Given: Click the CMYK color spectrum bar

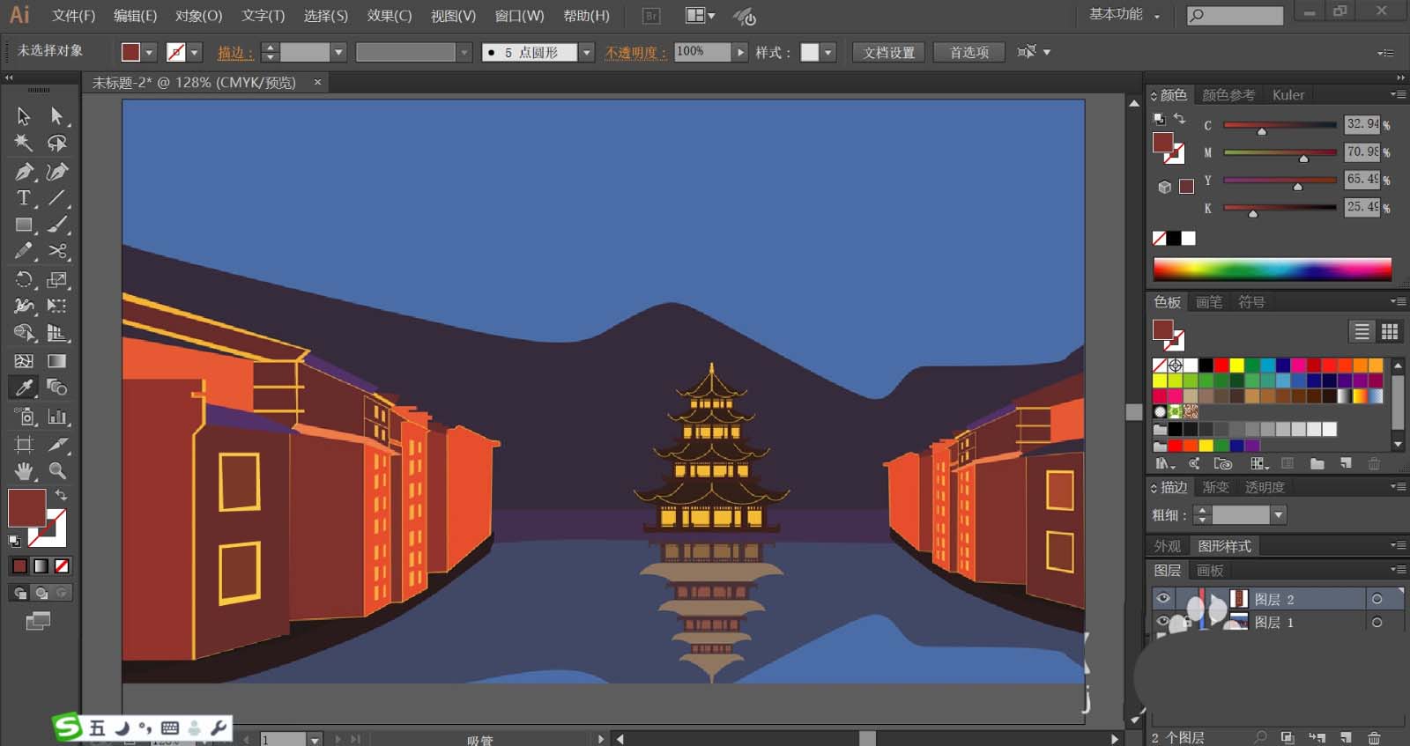Looking at the screenshot, I should 1272,269.
